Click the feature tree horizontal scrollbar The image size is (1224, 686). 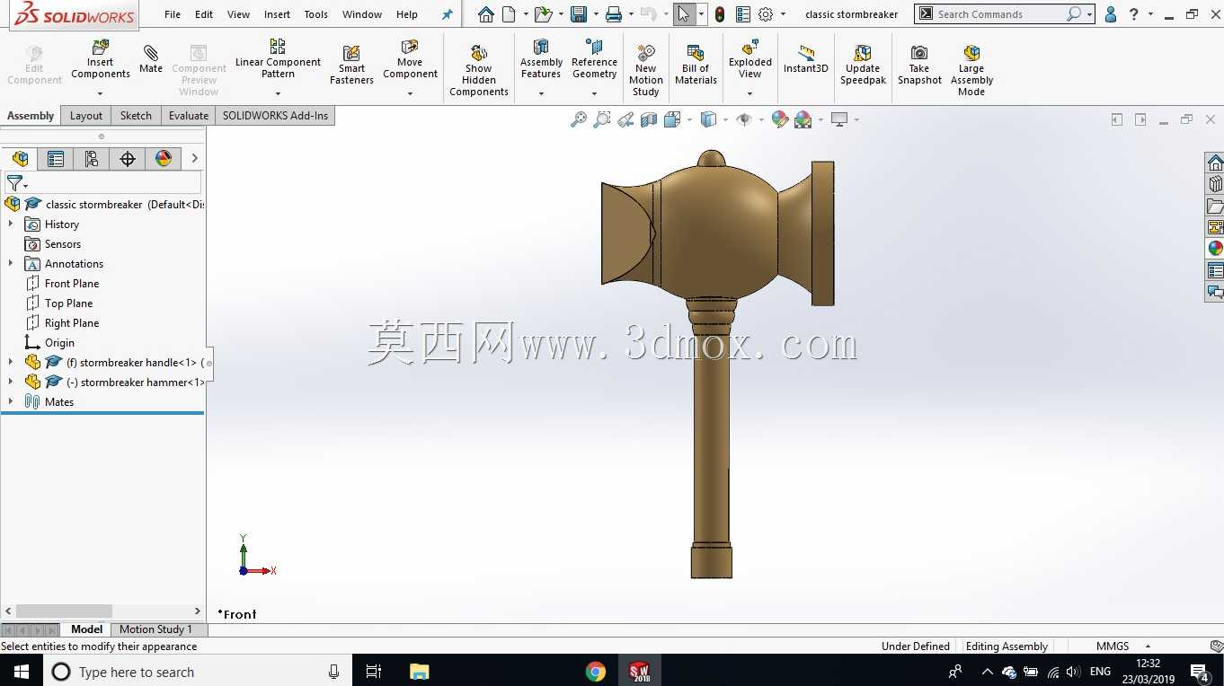pyautogui.click(x=64, y=611)
